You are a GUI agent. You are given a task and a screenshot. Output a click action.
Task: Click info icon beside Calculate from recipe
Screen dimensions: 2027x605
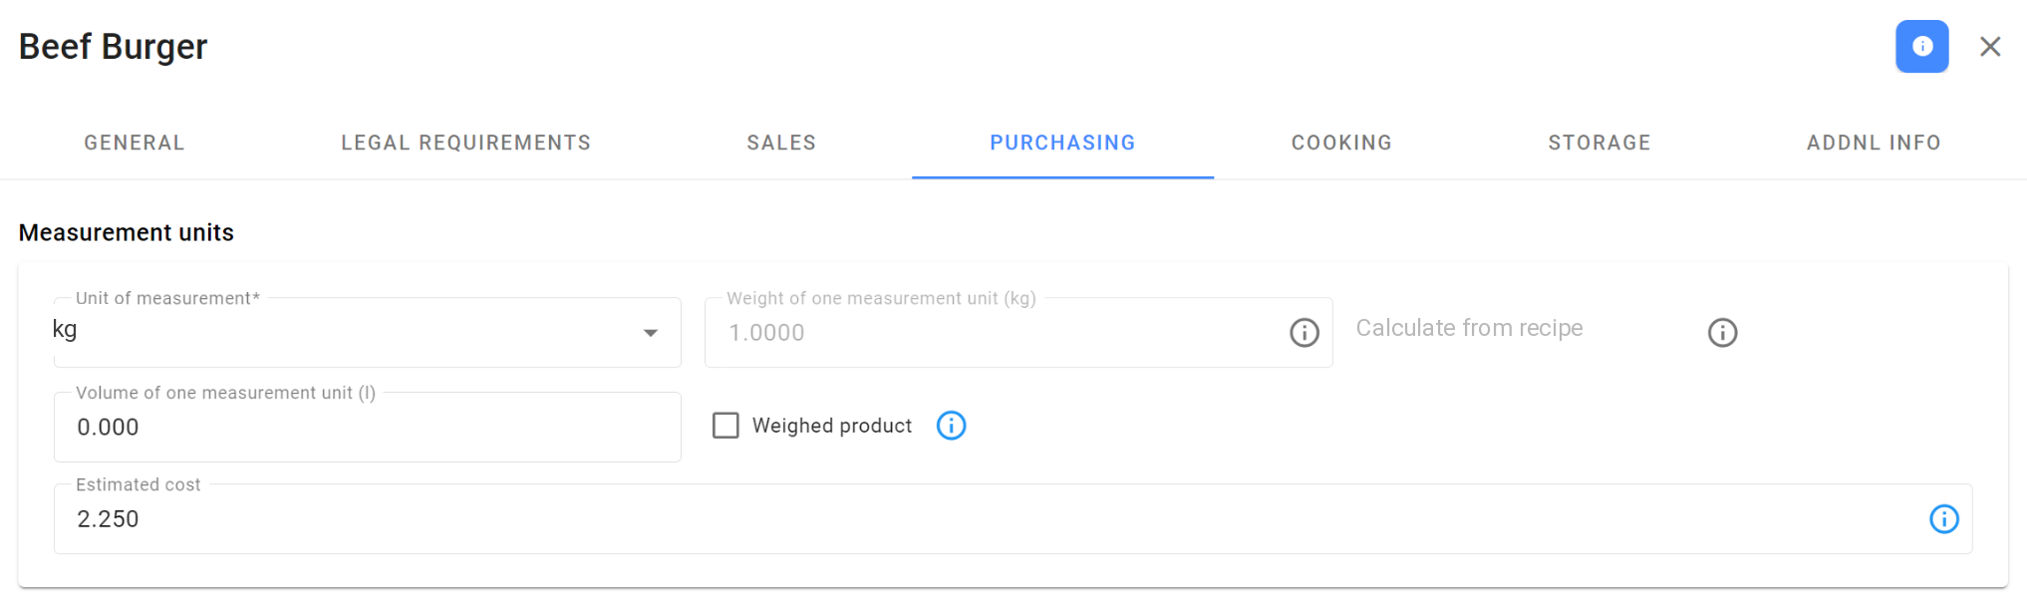click(1722, 333)
